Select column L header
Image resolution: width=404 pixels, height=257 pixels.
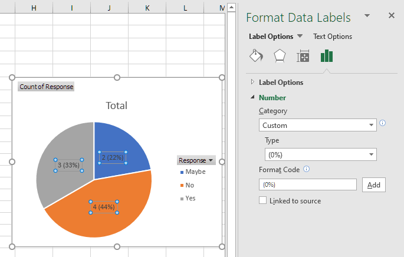[185, 8]
